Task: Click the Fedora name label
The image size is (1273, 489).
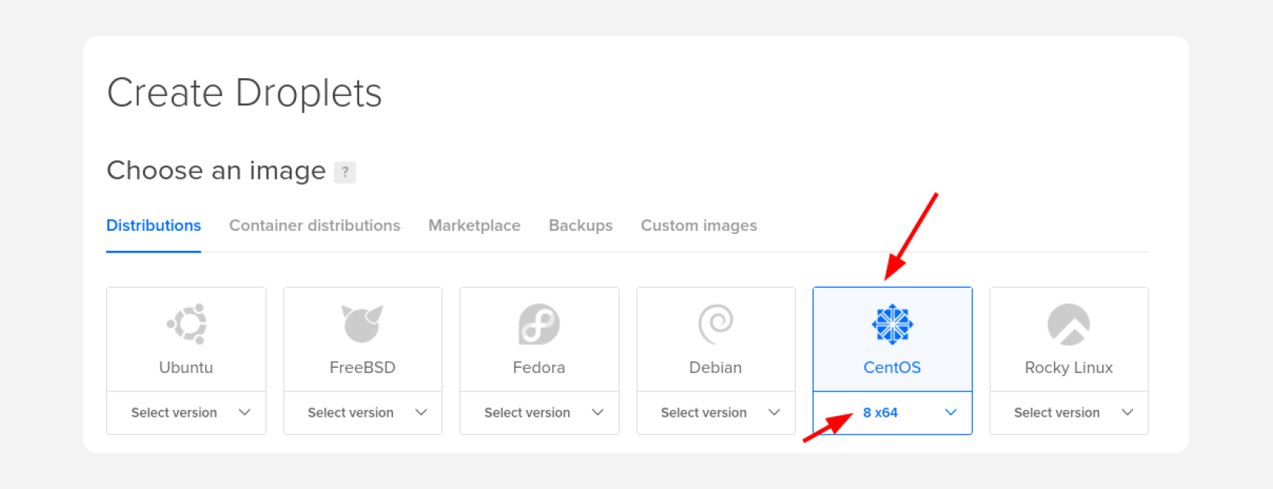Action: click(539, 368)
